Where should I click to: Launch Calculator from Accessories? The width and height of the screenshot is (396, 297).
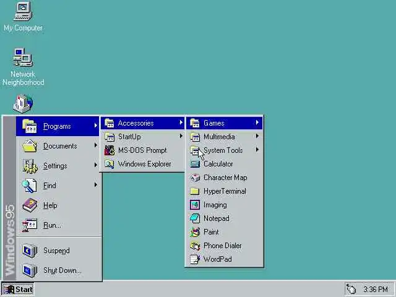click(225, 164)
